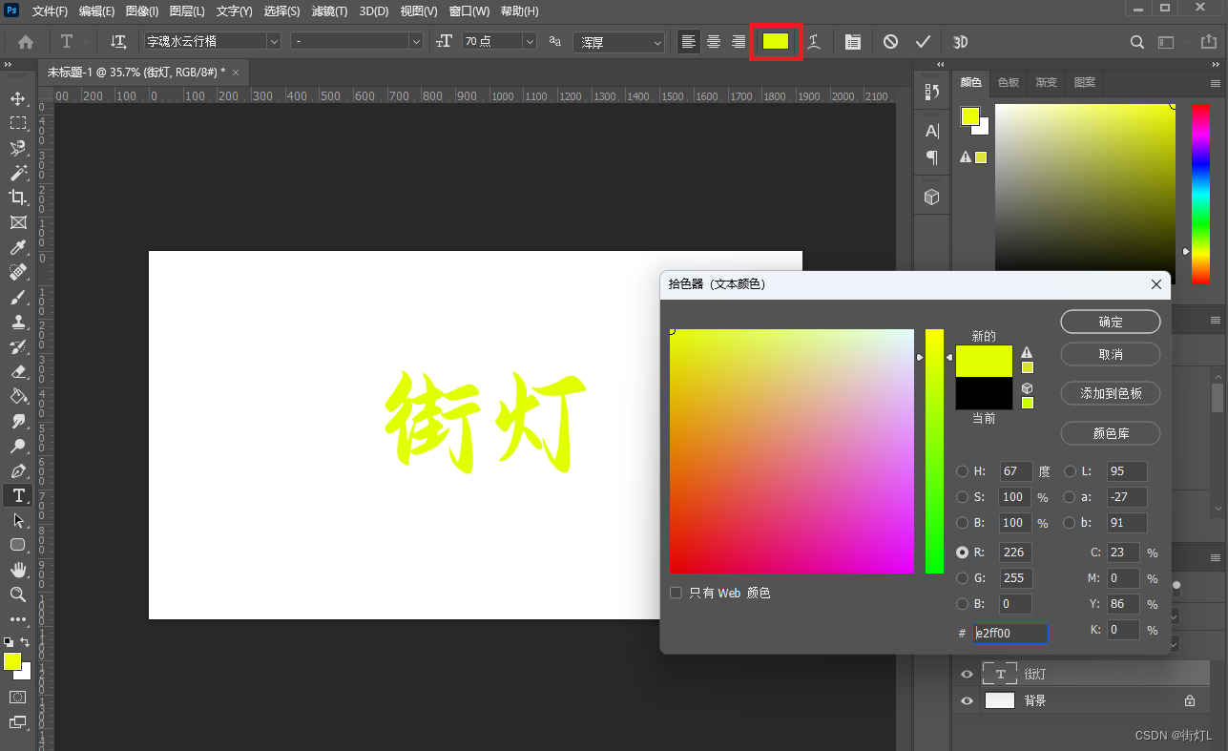1228x751 pixels.
Task: Select the Lab a radio button
Action: (1070, 497)
